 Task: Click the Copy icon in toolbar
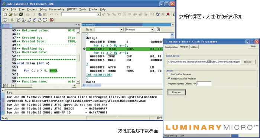point(39,14)
